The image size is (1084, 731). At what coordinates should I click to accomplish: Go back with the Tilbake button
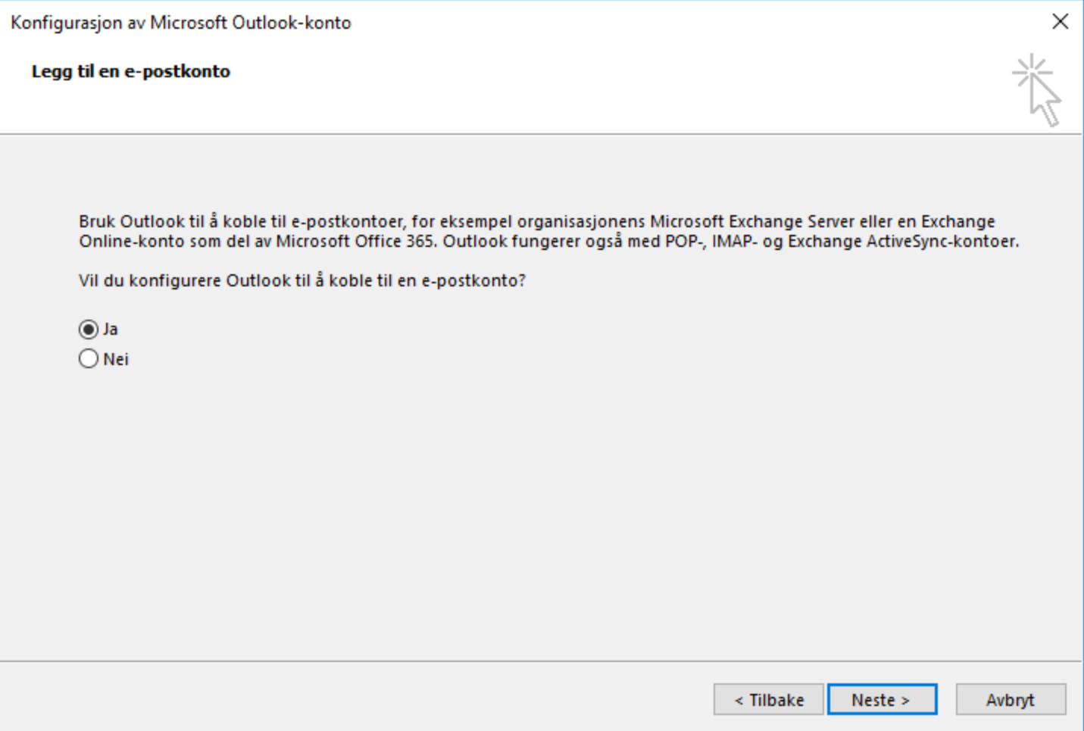[x=768, y=699]
